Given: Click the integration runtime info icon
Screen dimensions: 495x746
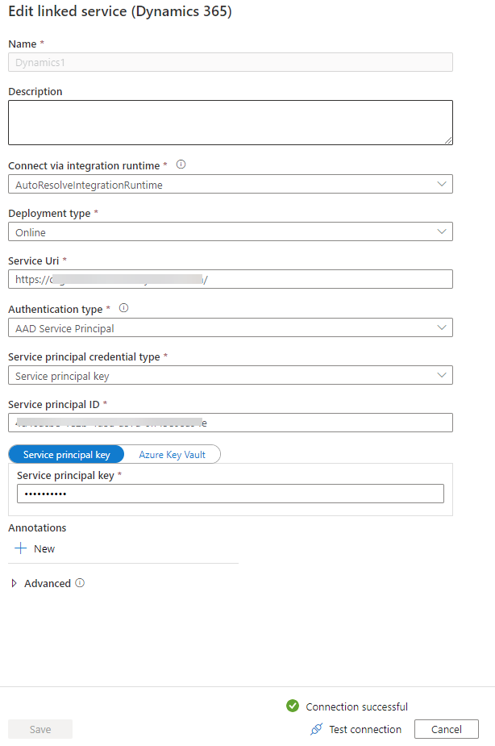Looking at the screenshot, I should coord(181,165).
